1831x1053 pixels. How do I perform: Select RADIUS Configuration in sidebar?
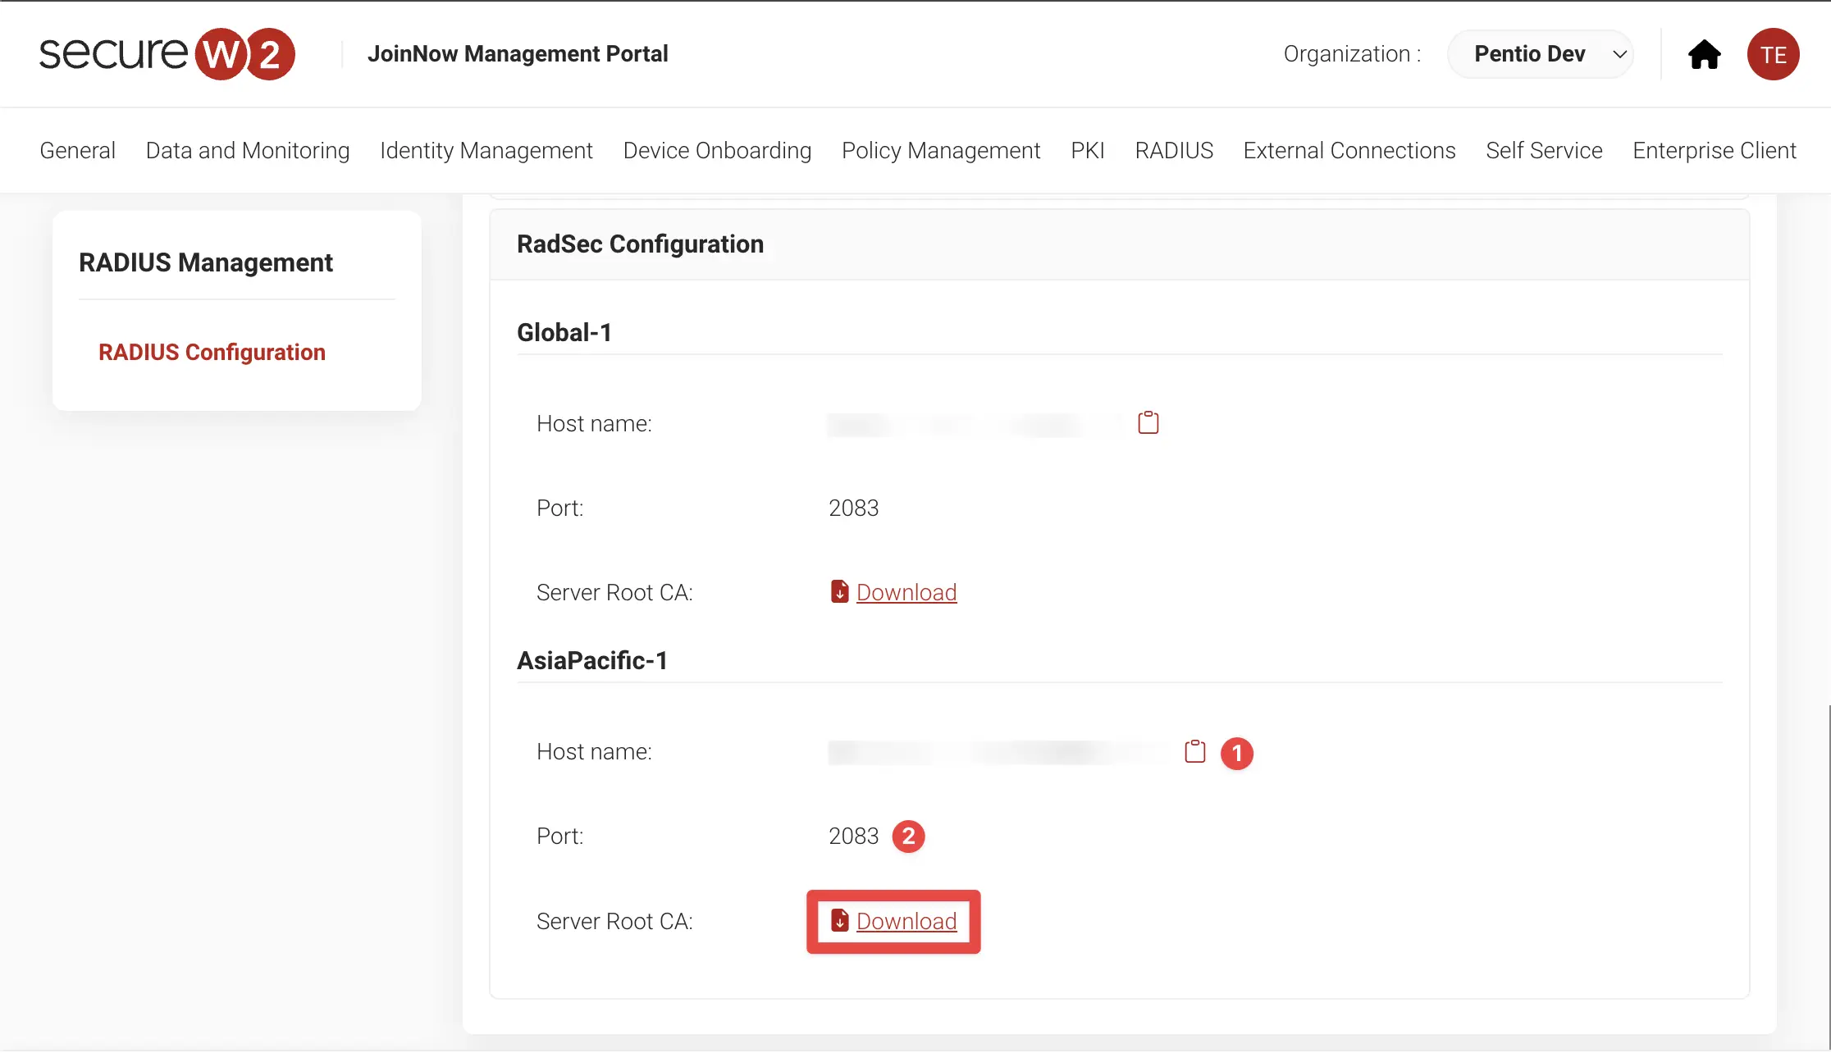[x=212, y=352]
